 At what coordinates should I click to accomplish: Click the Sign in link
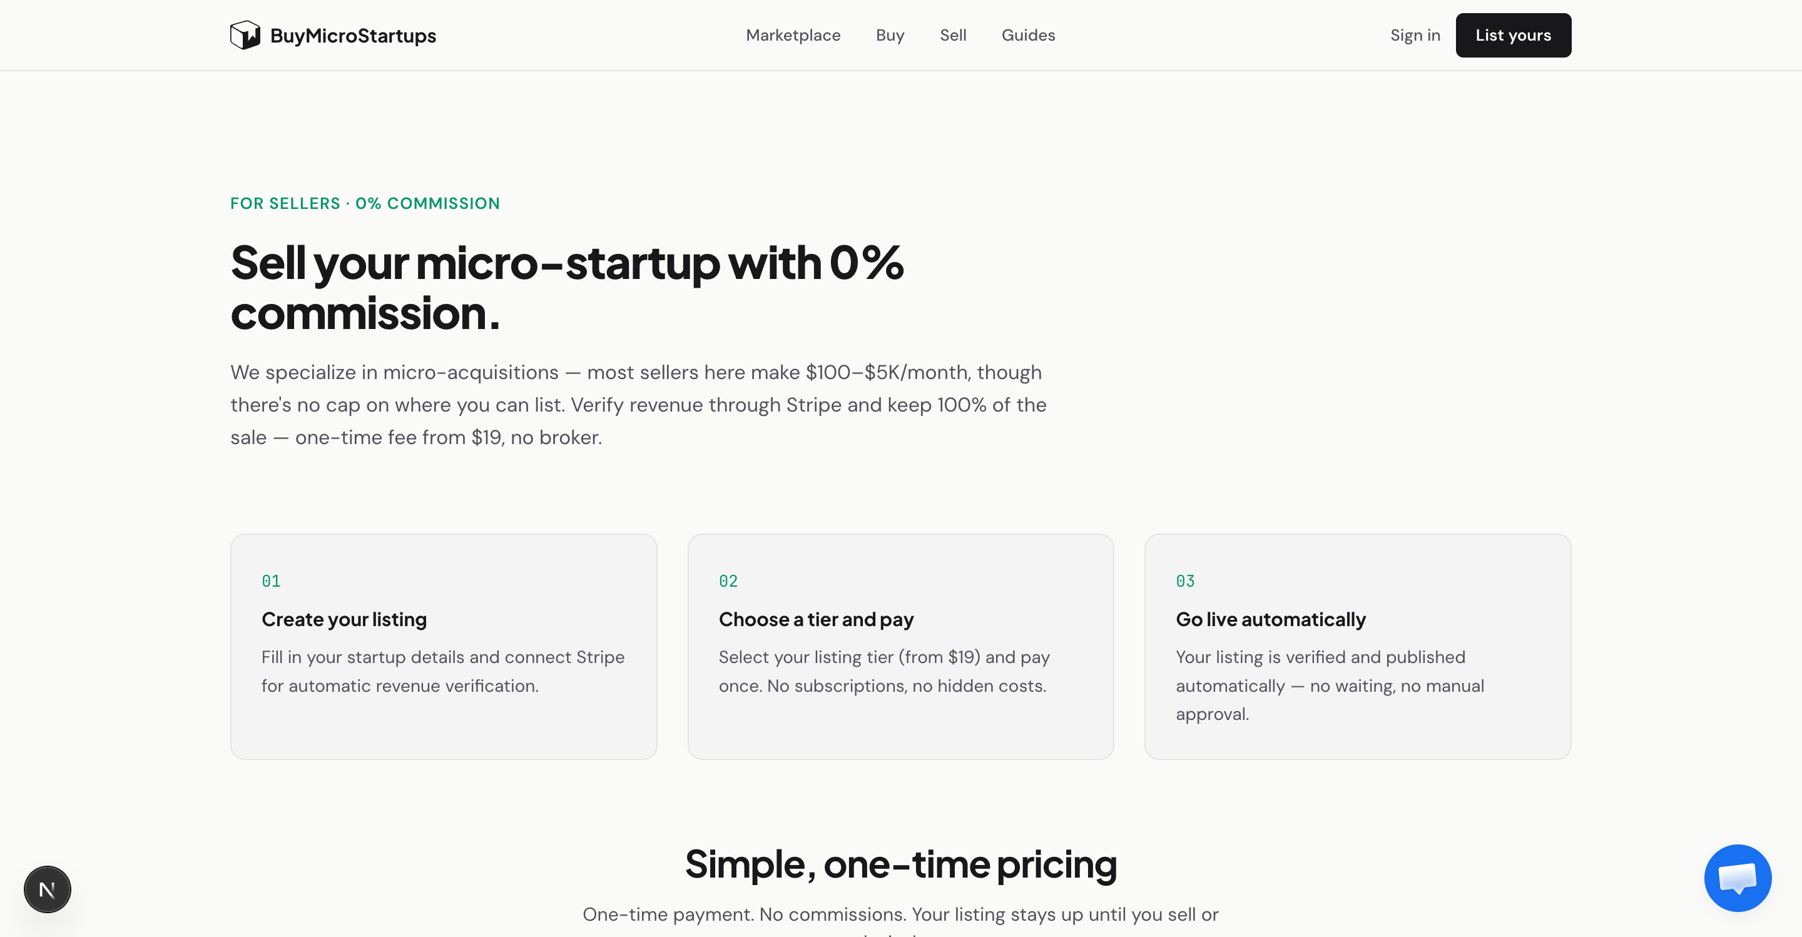tap(1415, 35)
